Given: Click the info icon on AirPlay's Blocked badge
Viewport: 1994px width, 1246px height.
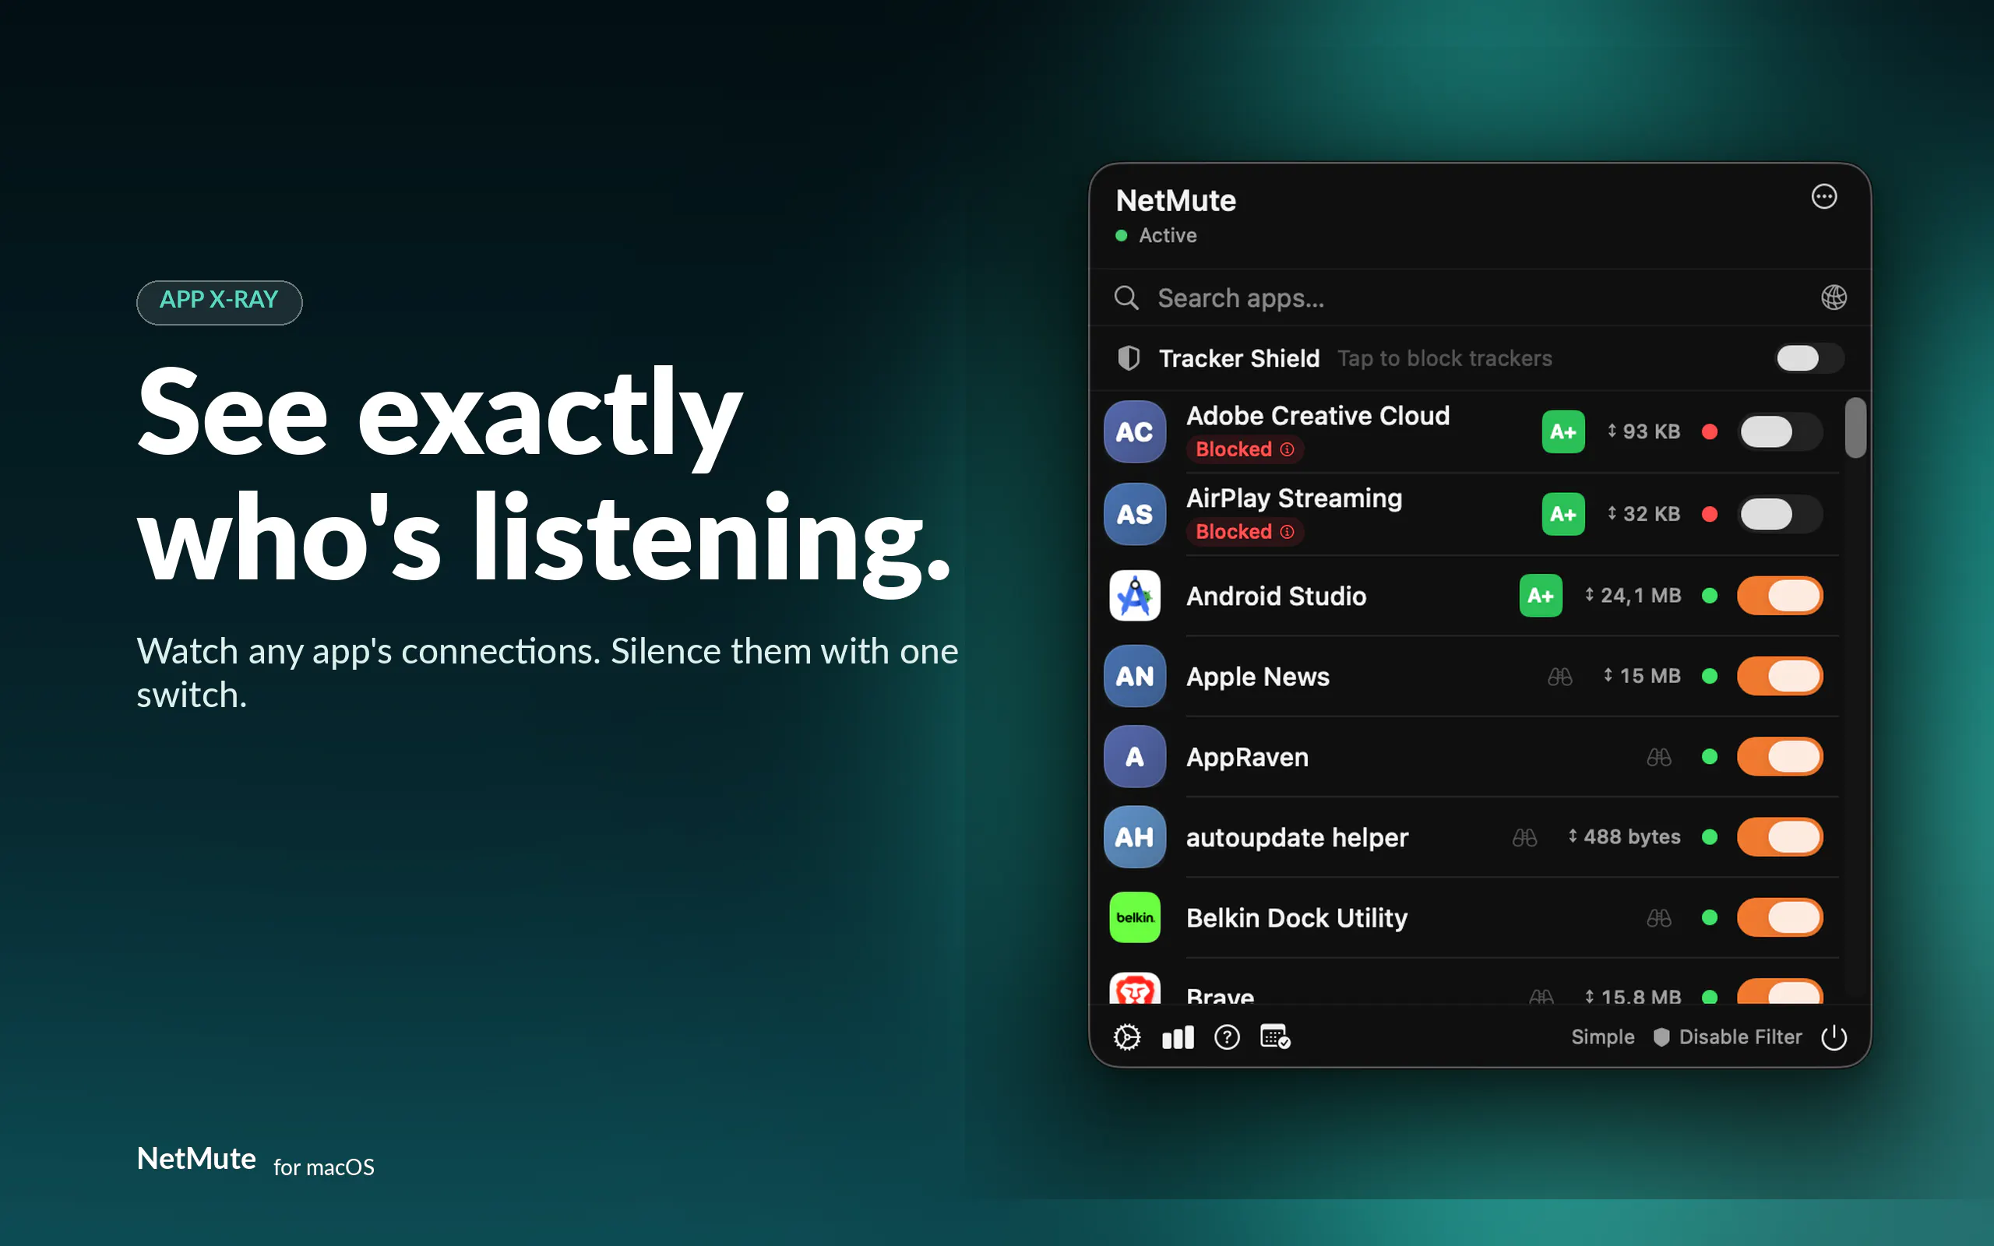Looking at the screenshot, I should [x=1287, y=532].
